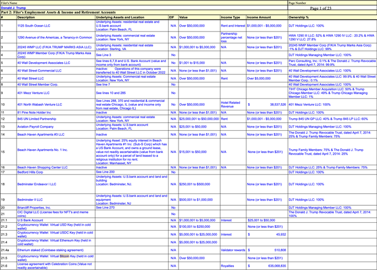Viewport: 377px width, 270px height.
Task: Select '$15,001 to $50,000' value in row 15
Action: (x=193, y=152)
